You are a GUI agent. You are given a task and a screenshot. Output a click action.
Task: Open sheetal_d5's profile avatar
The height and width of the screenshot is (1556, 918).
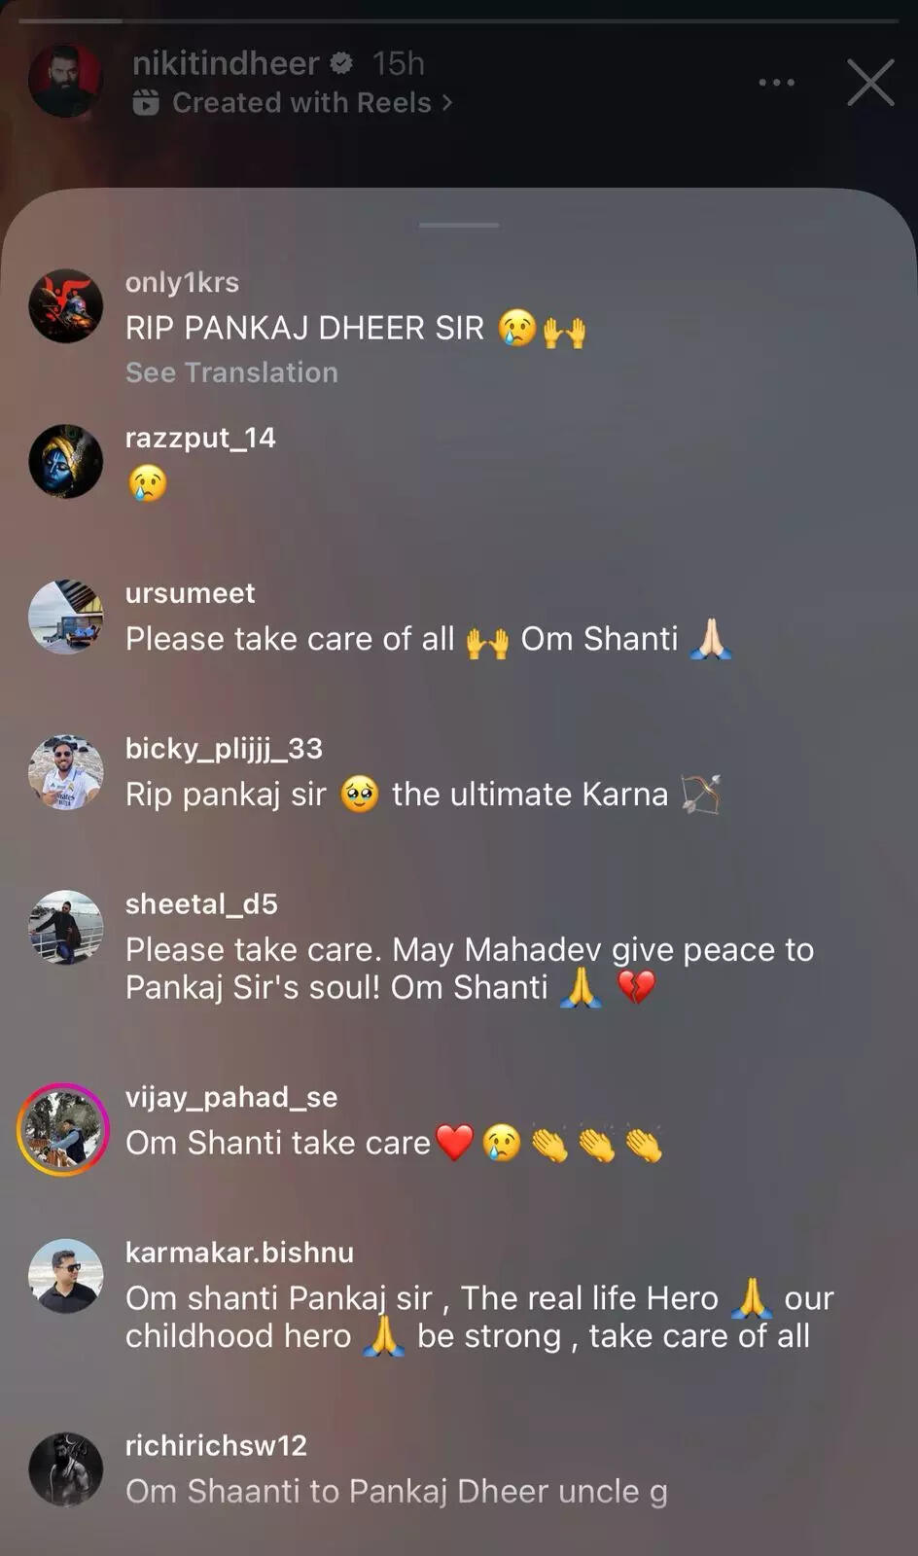[x=65, y=928]
